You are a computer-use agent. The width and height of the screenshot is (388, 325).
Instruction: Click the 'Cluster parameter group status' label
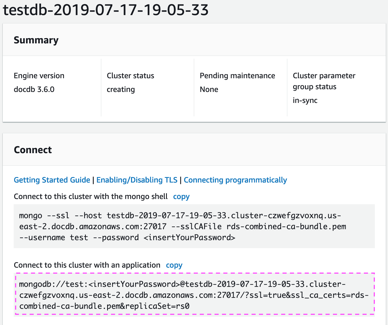click(x=324, y=81)
